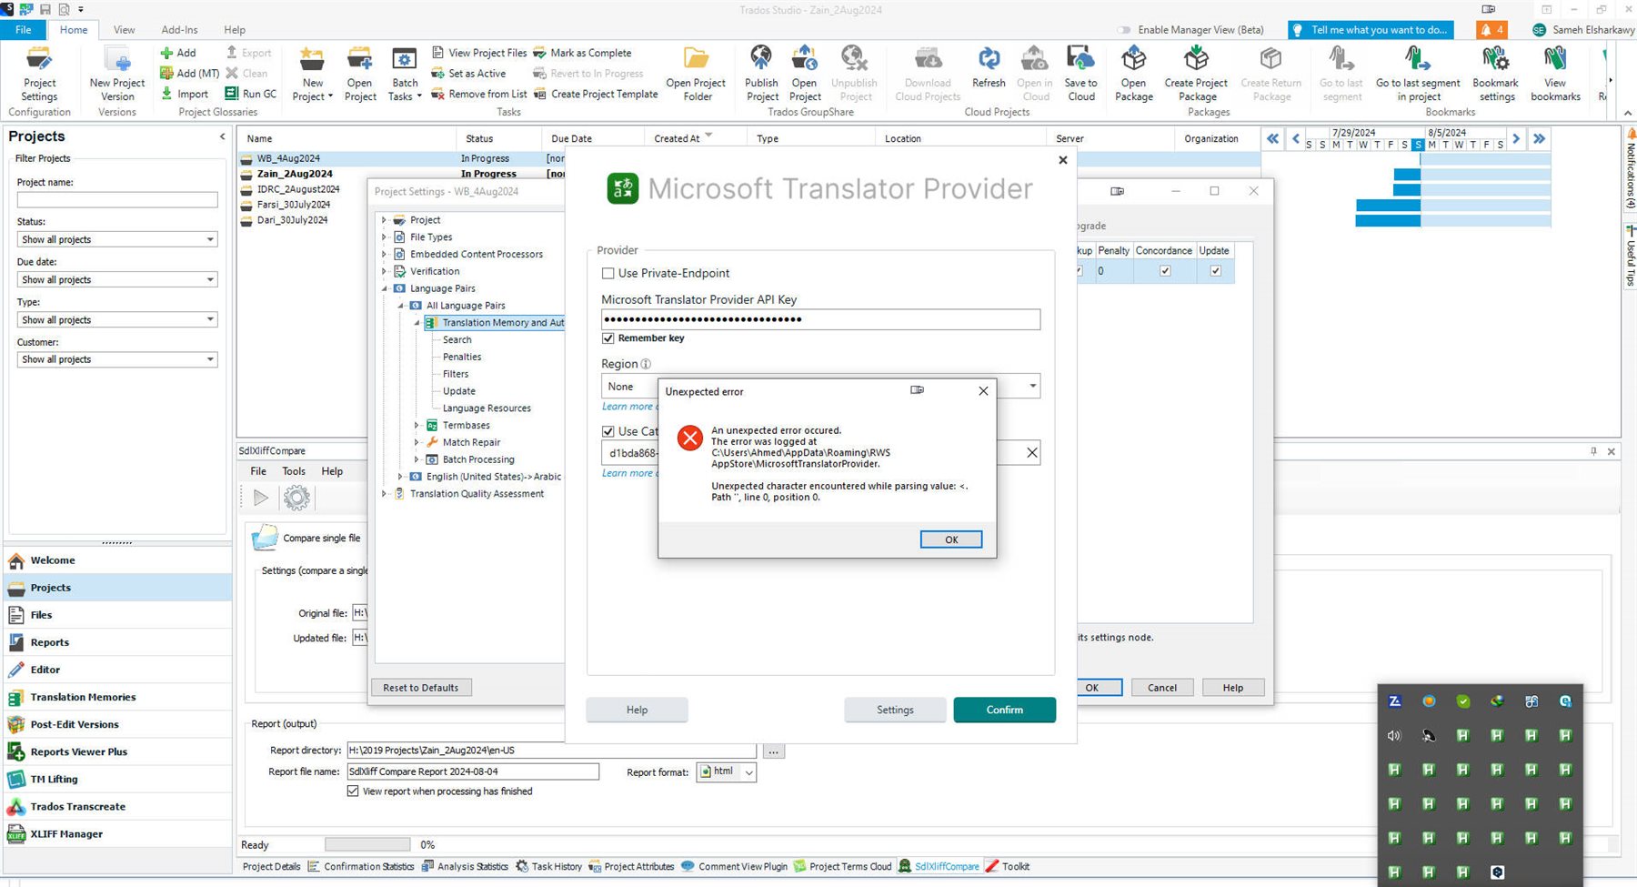This screenshot has height=887, width=1637.
Task: Open Project Settings in ribbon
Action: pyautogui.click(x=39, y=75)
